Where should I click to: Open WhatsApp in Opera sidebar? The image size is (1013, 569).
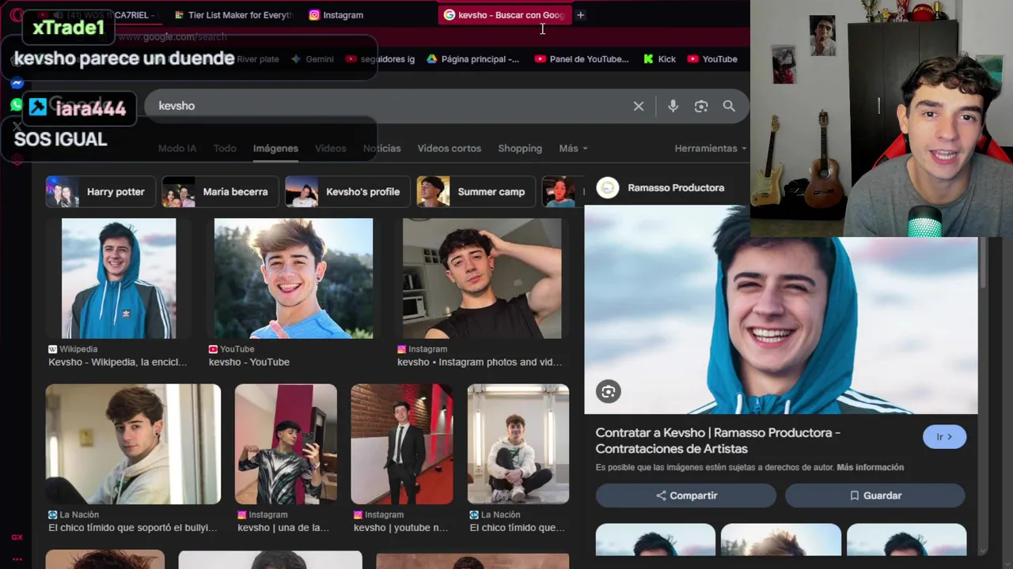(x=17, y=104)
